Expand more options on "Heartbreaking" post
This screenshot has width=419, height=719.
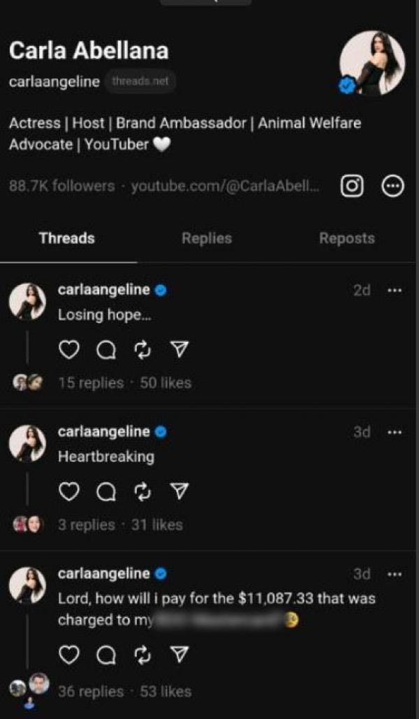point(395,432)
